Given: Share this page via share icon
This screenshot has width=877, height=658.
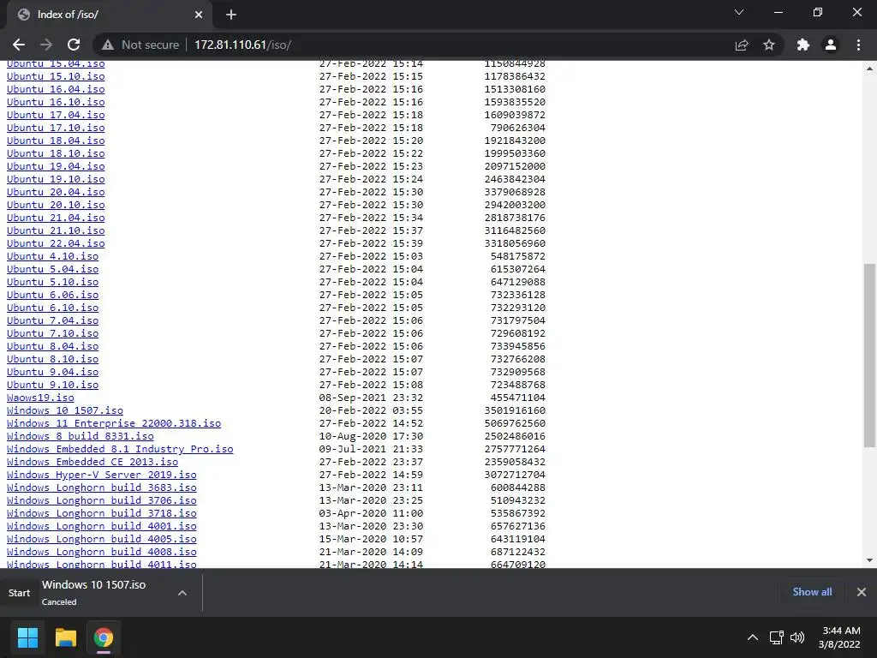Looking at the screenshot, I should click(x=742, y=45).
